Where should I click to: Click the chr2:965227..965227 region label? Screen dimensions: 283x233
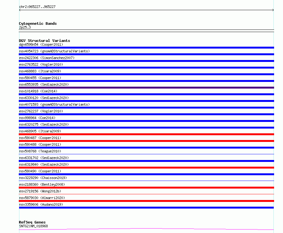(37, 7)
